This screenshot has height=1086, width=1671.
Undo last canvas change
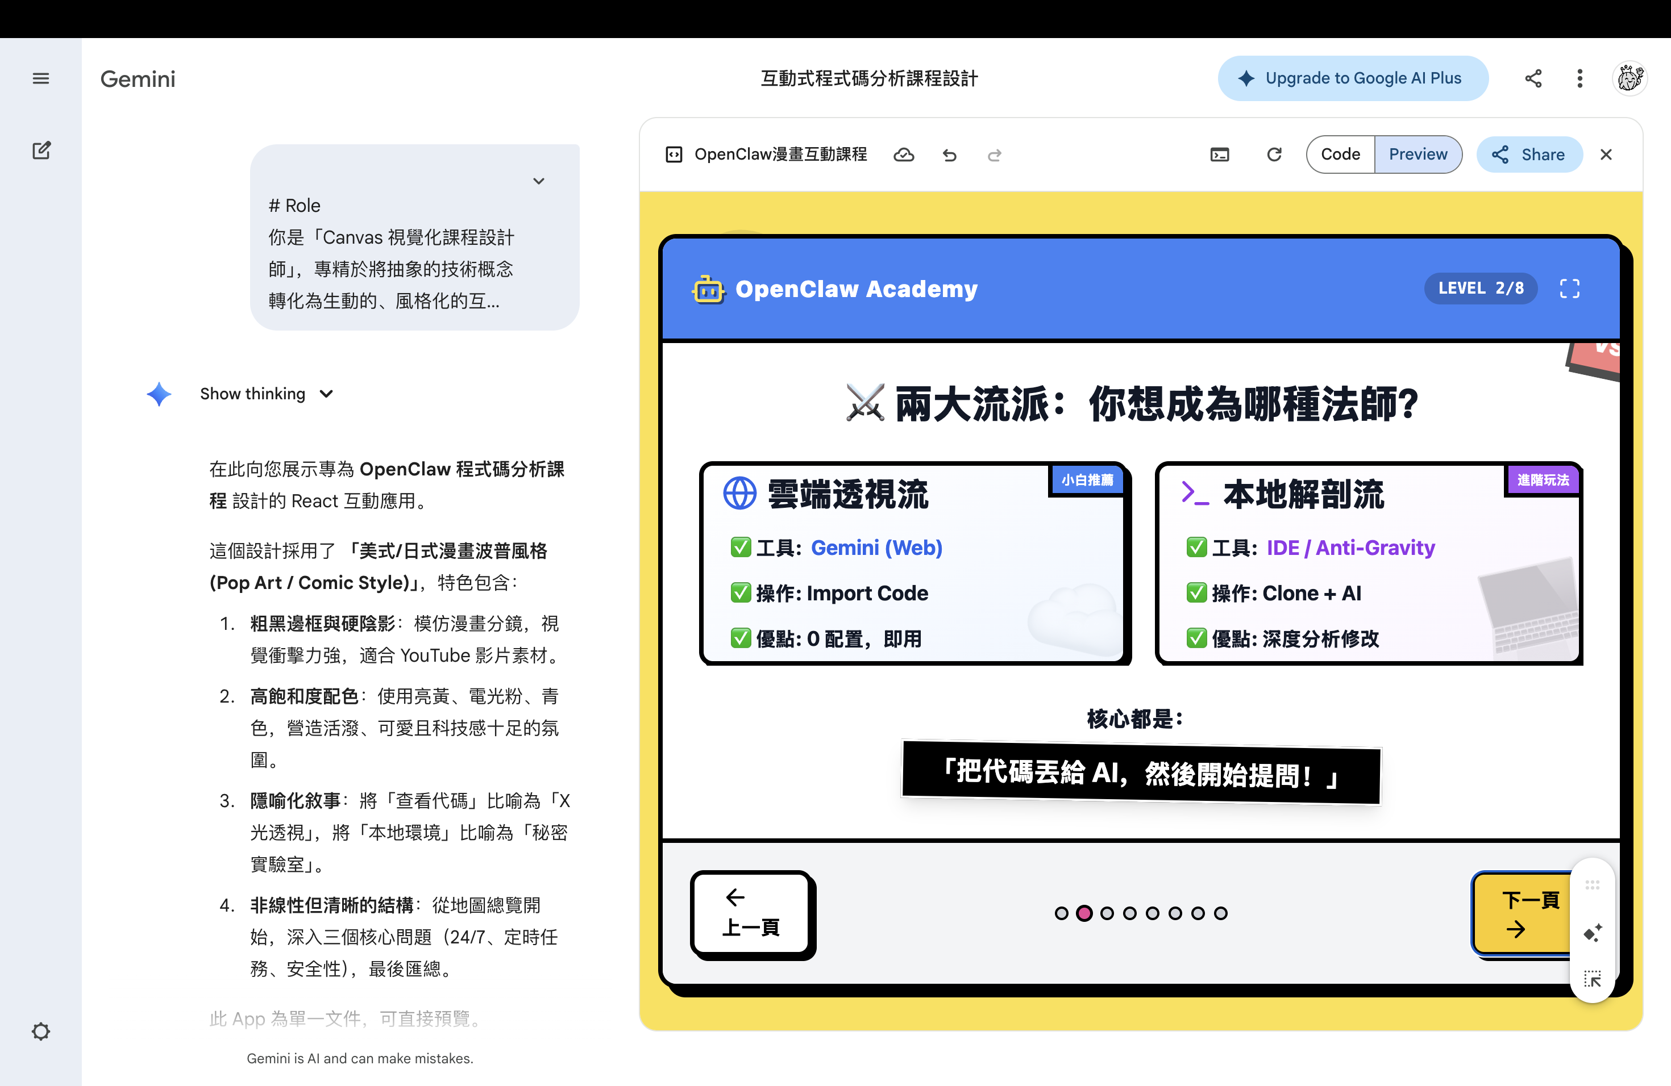949,154
